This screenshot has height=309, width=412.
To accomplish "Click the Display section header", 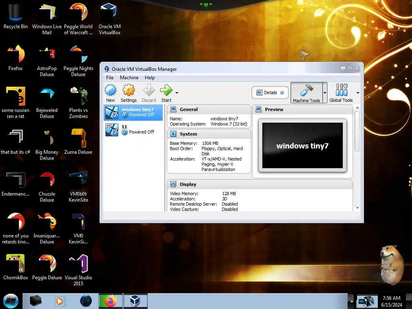I will pyautogui.click(x=260, y=184).
